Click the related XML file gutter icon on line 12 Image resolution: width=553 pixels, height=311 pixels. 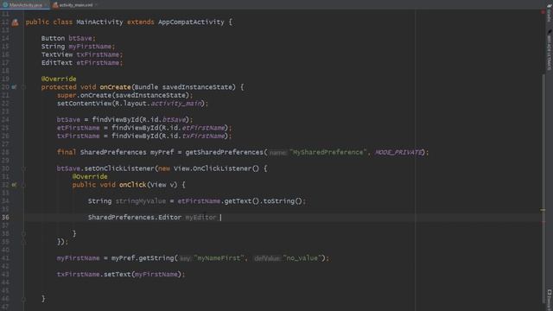click(x=15, y=22)
